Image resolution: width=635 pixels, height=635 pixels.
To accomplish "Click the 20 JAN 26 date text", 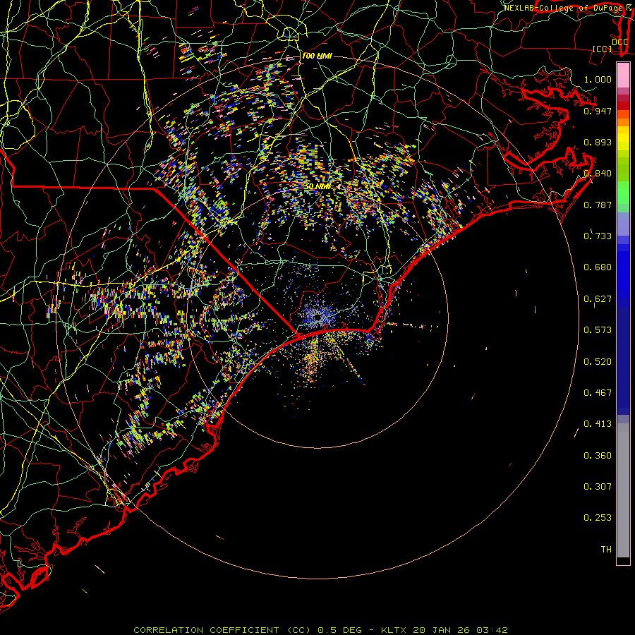I will pos(441,630).
